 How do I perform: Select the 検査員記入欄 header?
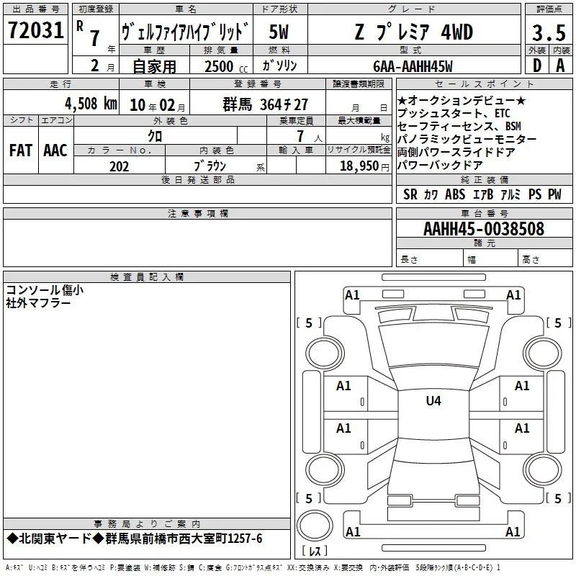[x=147, y=277]
